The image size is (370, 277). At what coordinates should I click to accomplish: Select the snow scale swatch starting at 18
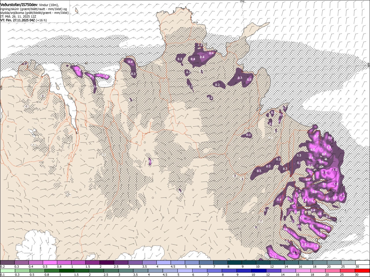tap(320, 263)
